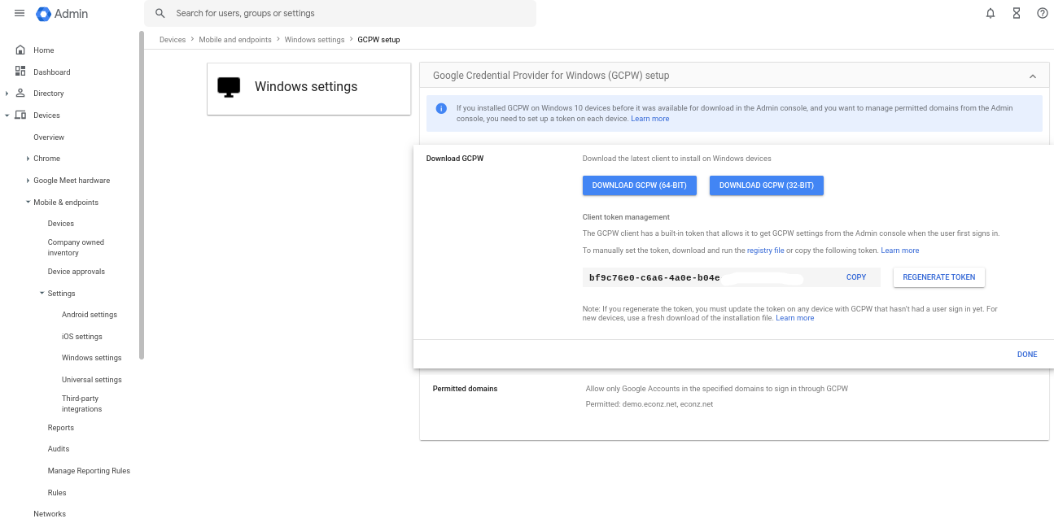The height and width of the screenshot is (523, 1054).
Task: Select Windows settings in sidebar
Action: pos(92,358)
